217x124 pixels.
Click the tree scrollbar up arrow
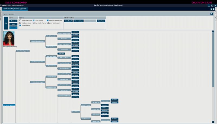click(213, 32)
